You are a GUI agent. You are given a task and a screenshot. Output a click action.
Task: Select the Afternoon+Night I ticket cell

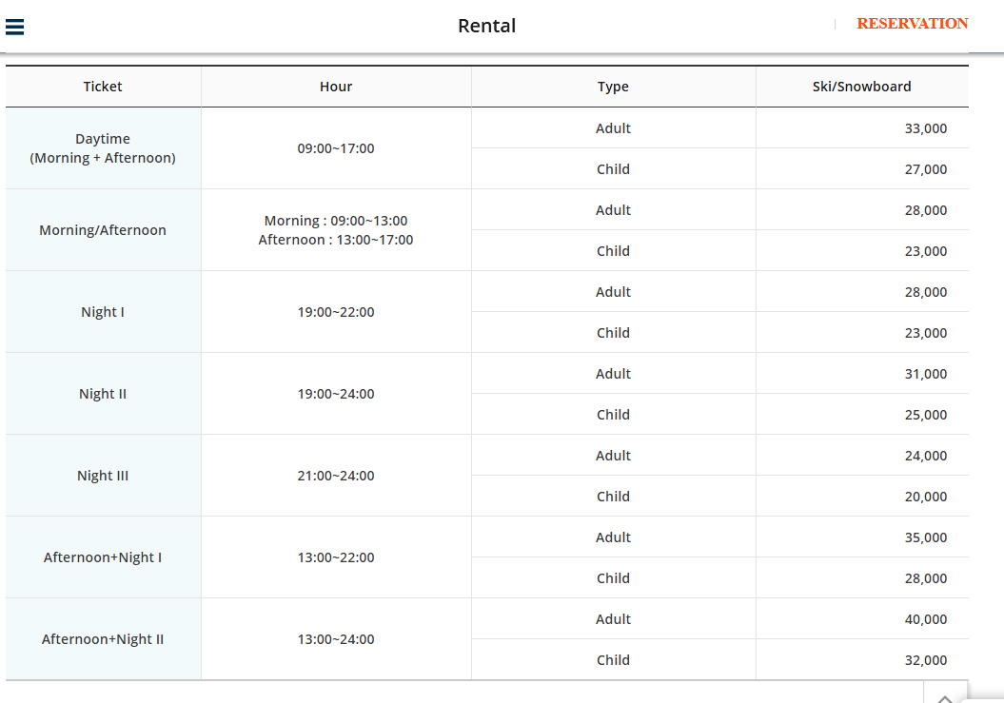coord(103,557)
